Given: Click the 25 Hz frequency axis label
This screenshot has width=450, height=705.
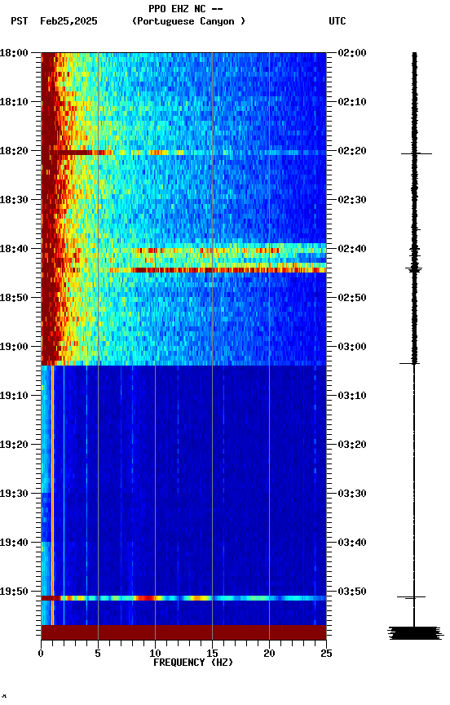Looking at the screenshot, I should click(326, 654).
